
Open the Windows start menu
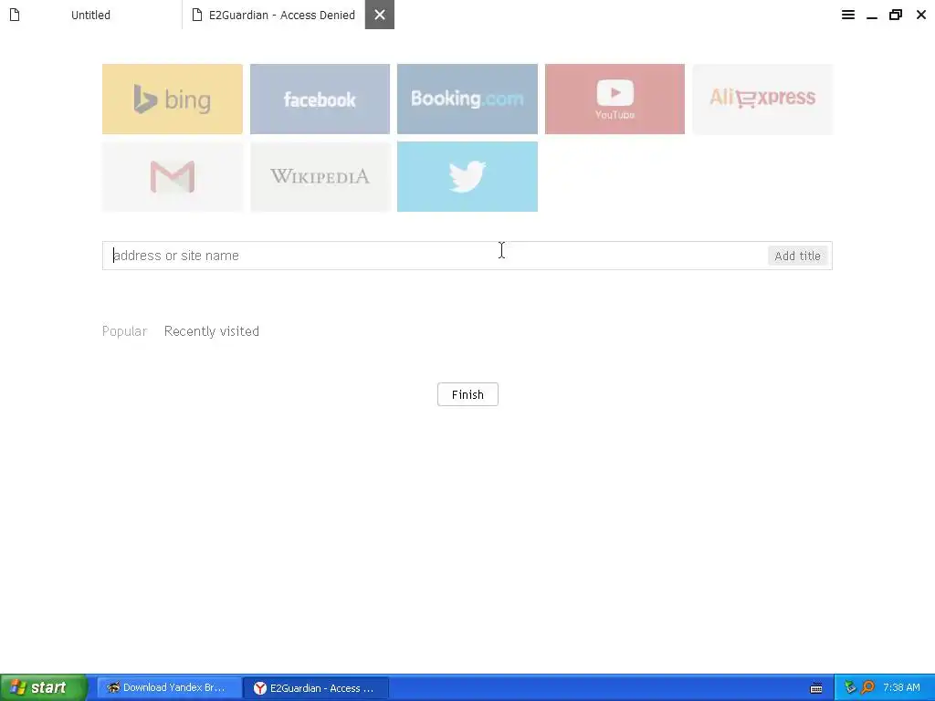coord(43,688)
